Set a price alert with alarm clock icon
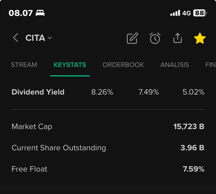Screen dimensions: 216x194 point(155,38)
